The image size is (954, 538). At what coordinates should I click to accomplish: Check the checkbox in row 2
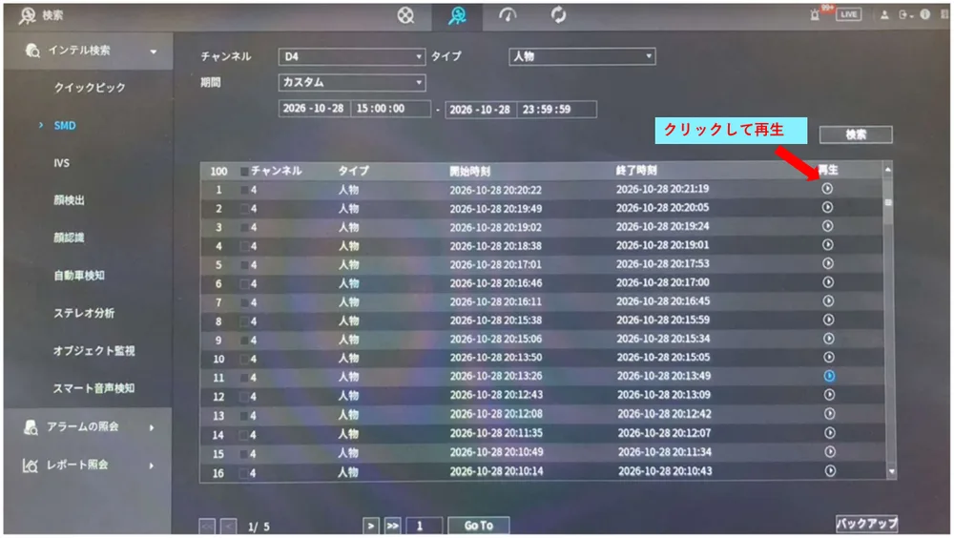[x=244, y=209]
